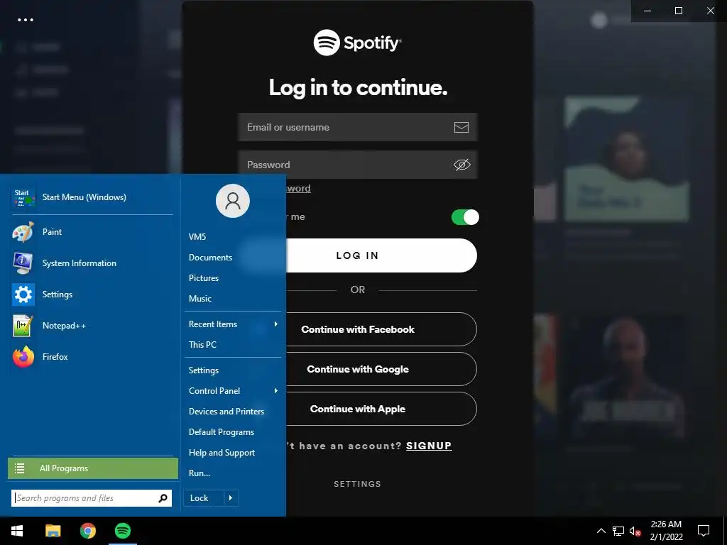Image resolution: width=727 pixels, height=545 pixels.
Task: Open Google Chrome from taskbar
Action: pos(87,531)
